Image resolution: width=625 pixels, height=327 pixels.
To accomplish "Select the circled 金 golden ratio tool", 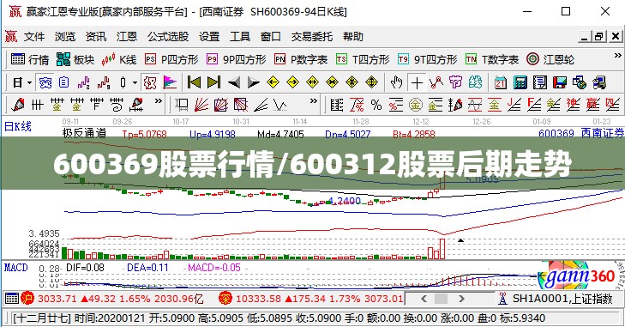I will (x=415, y=105).
